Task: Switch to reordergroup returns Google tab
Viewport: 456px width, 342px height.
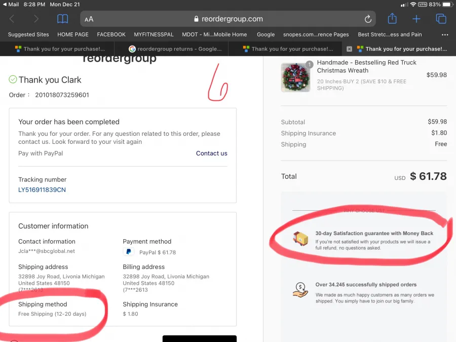Action: point(172,49)
